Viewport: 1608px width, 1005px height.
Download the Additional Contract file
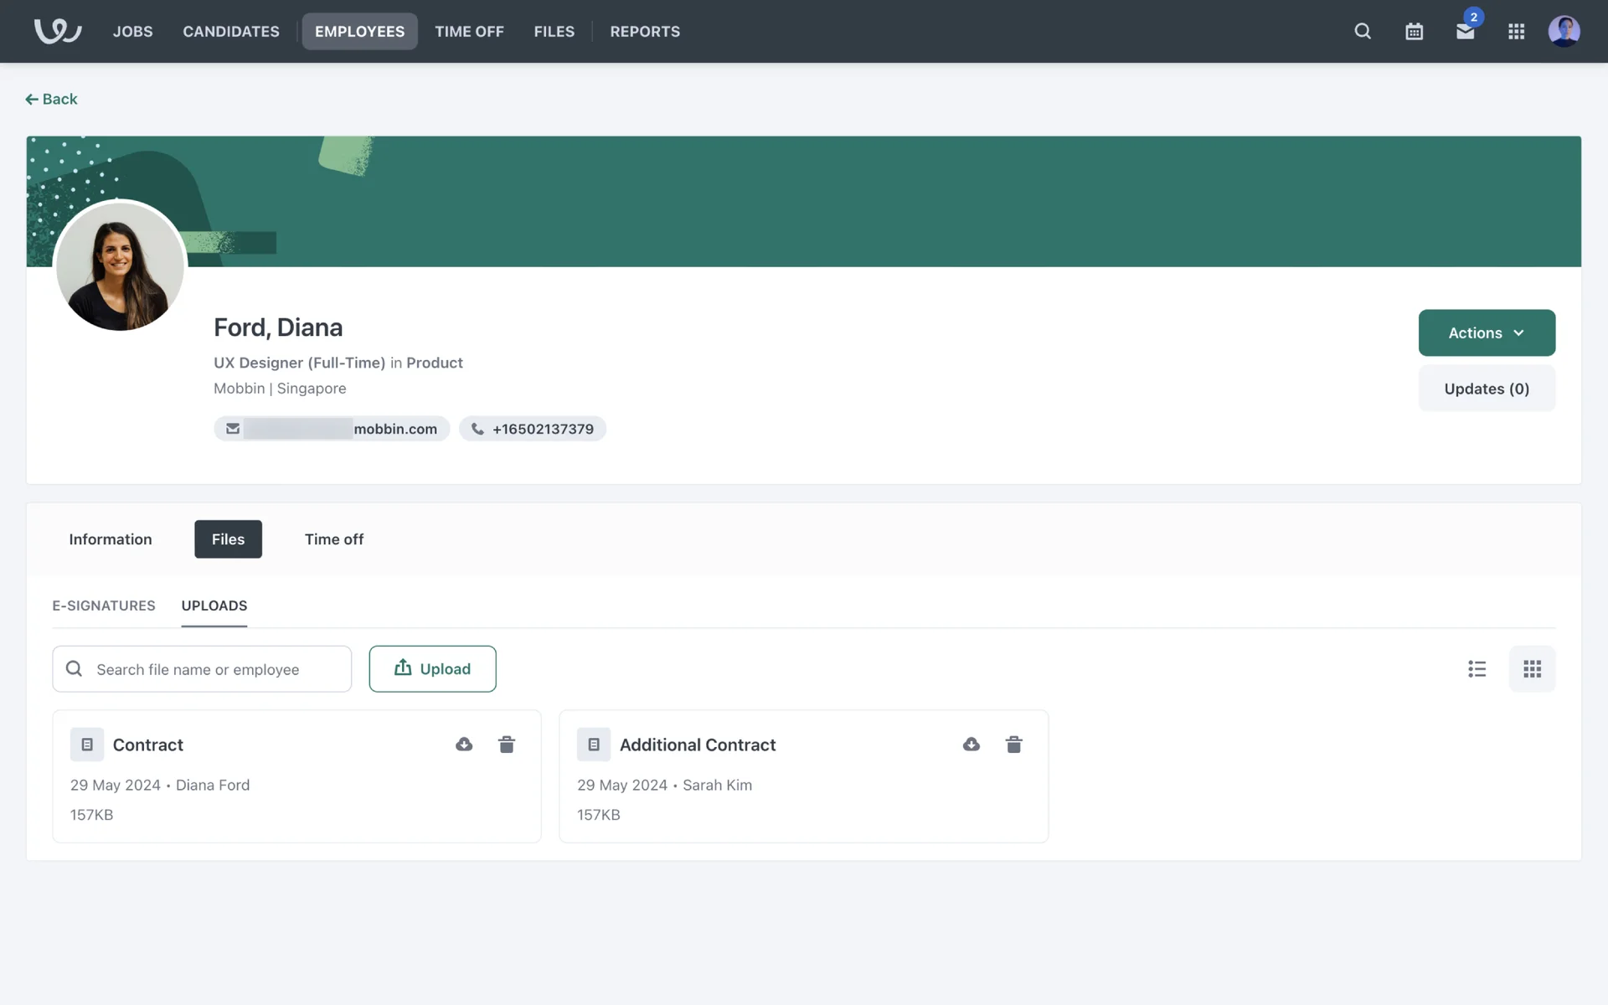click(971, 745)
